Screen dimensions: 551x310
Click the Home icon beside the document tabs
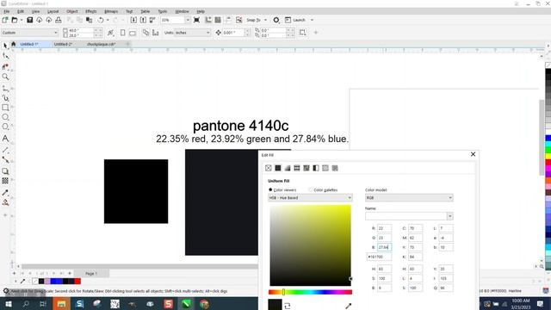14,44
